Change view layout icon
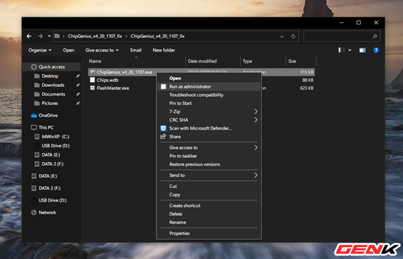 341,50
